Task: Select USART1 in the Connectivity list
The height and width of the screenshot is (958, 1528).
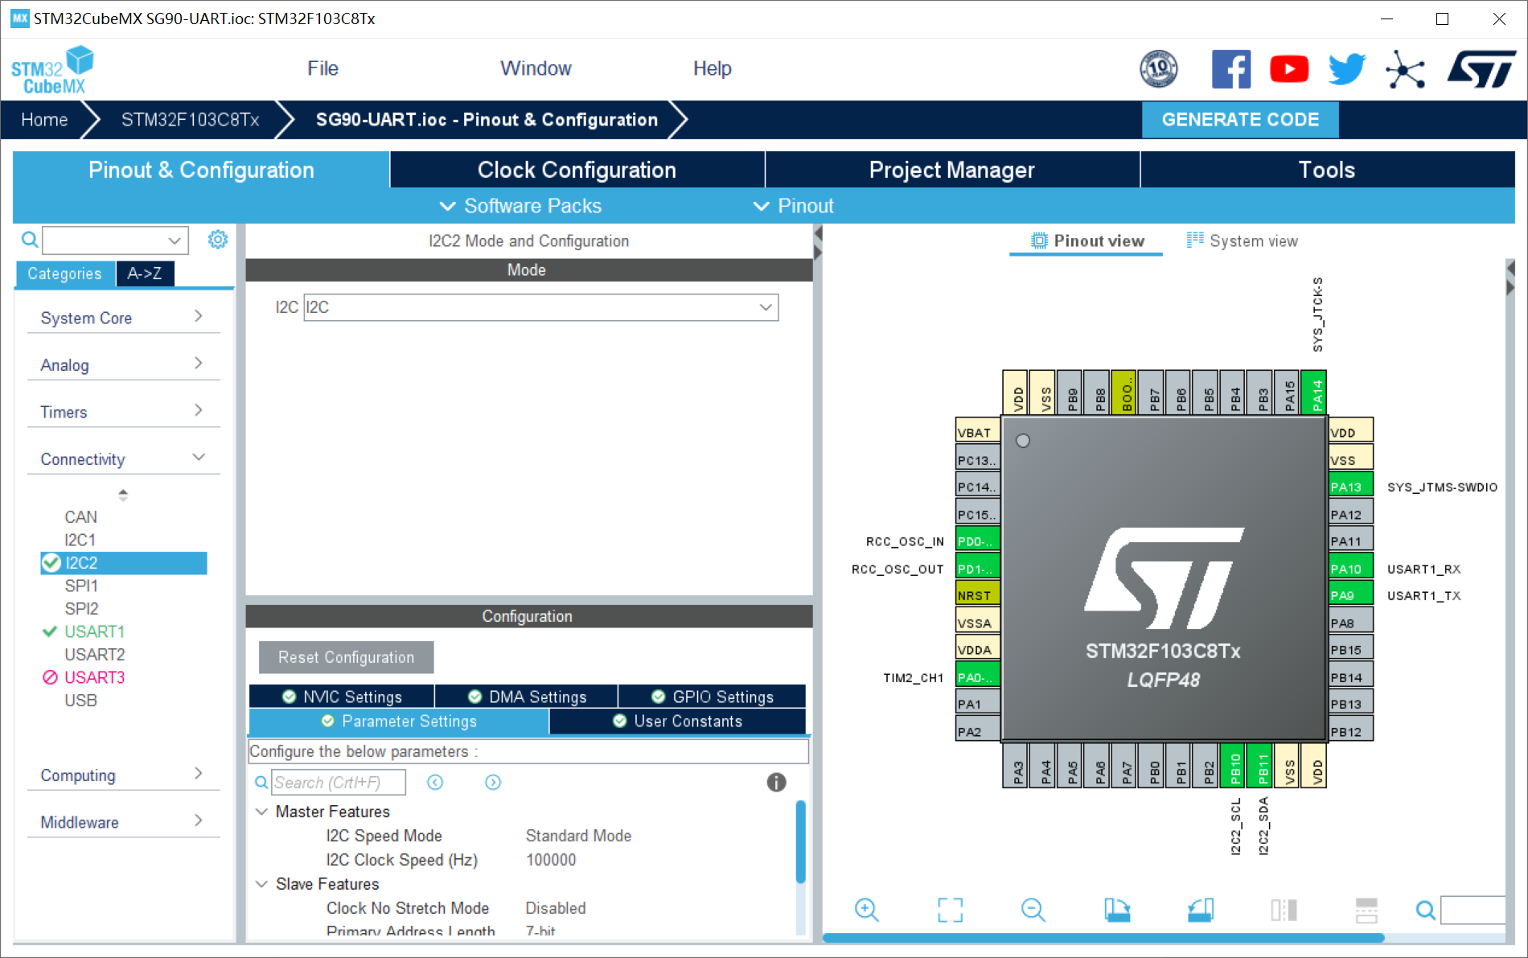Action: pos(94,631)
